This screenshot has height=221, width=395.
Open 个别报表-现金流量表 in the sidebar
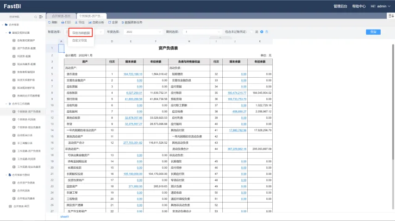[29, 128]
